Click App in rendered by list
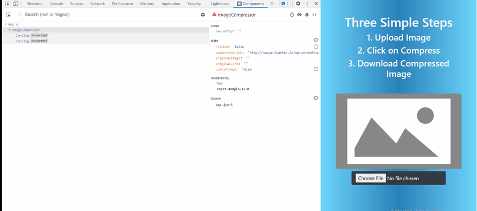 pos(220,83)
